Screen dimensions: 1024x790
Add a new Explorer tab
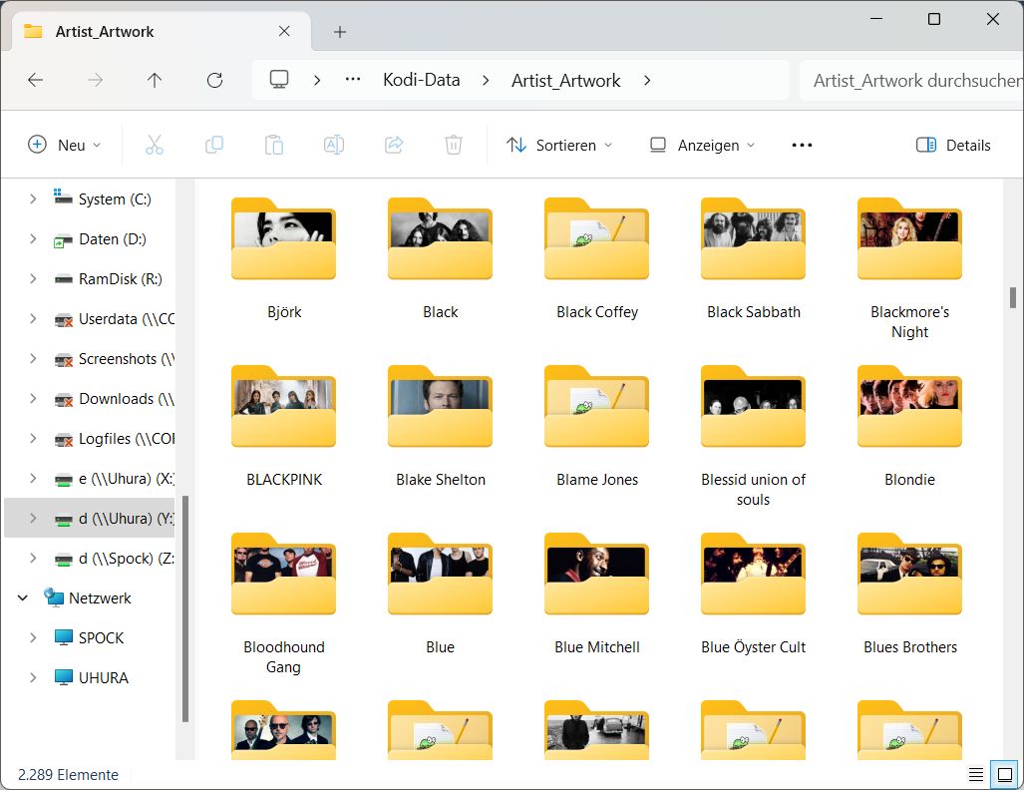click(x=340, y=31)
